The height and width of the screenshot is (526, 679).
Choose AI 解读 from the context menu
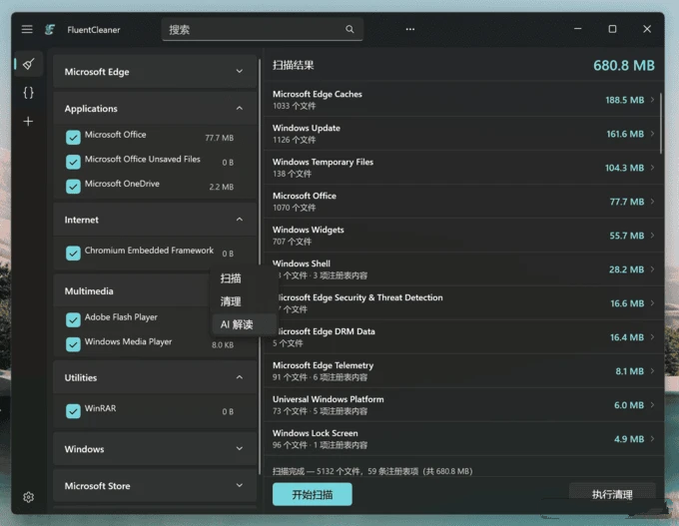tap(245, 324)
